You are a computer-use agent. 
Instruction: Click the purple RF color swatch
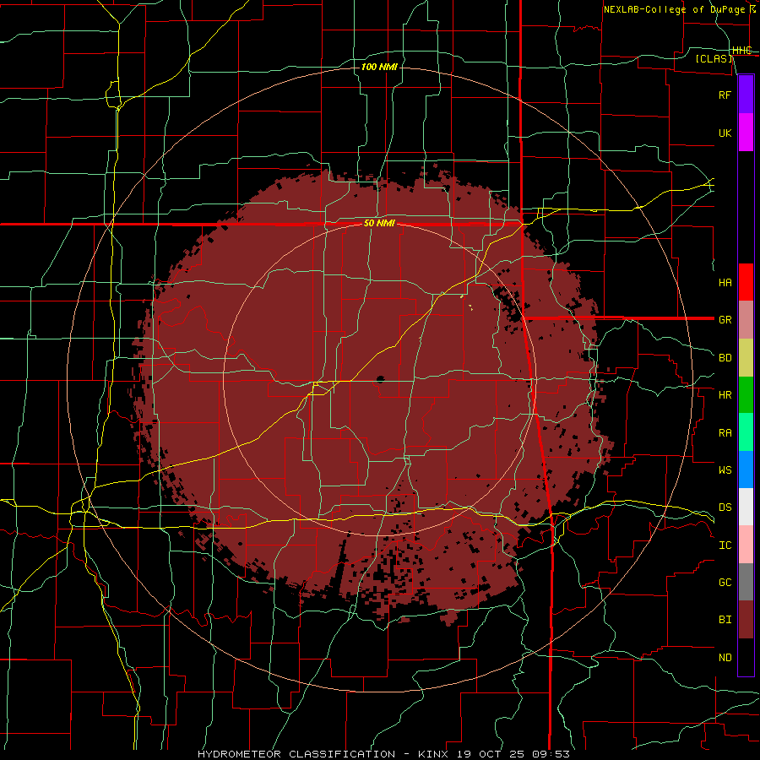pos(746,95)
